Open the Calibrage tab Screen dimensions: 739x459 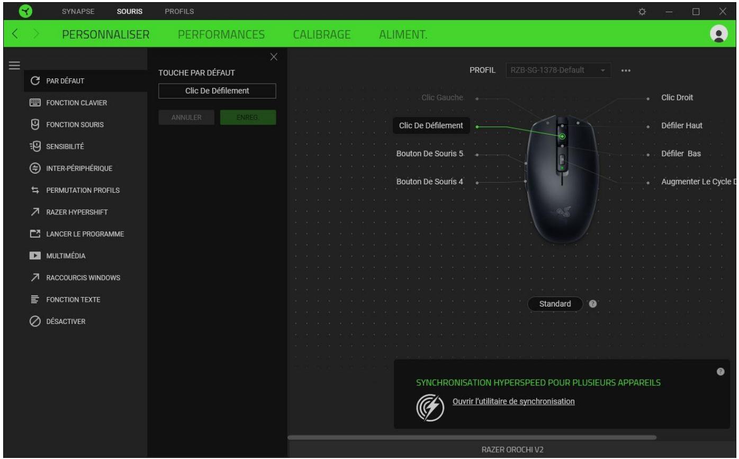(x=322, y=35)
